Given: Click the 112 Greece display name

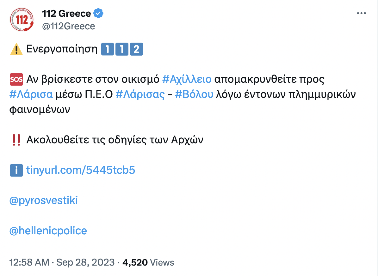Looking at the screenshot, I should 66,14.
